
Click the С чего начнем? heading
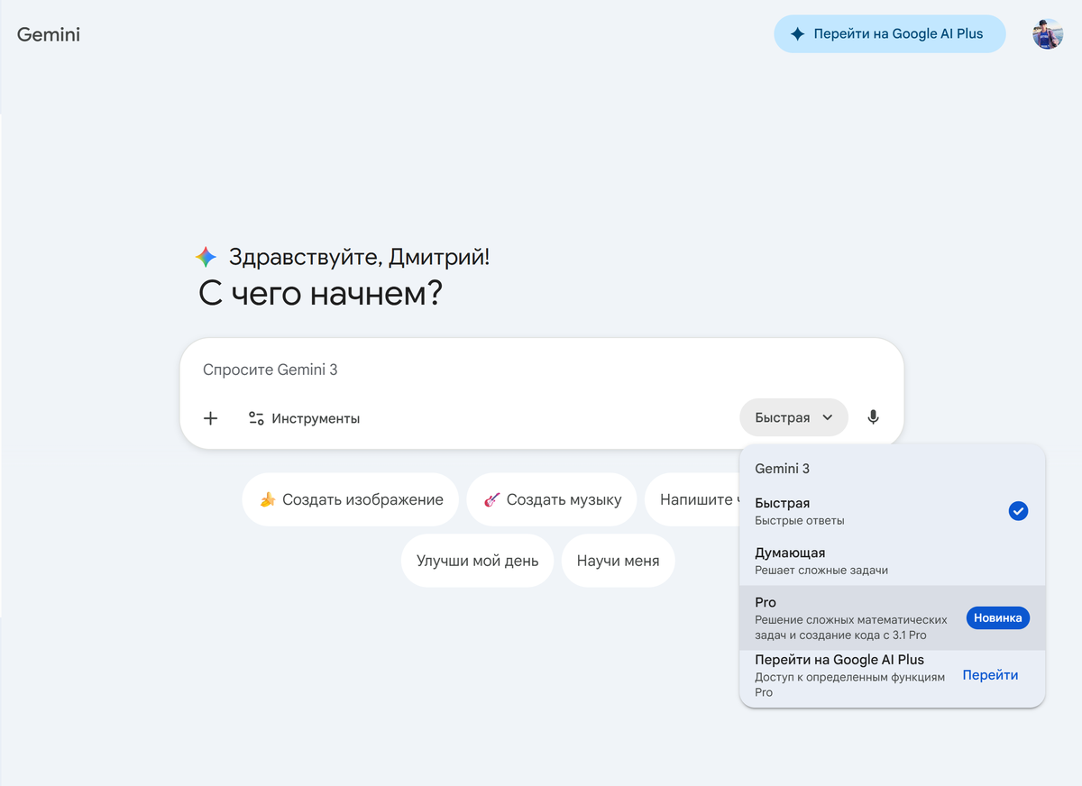pyautogui.click(x=320, y=294)
